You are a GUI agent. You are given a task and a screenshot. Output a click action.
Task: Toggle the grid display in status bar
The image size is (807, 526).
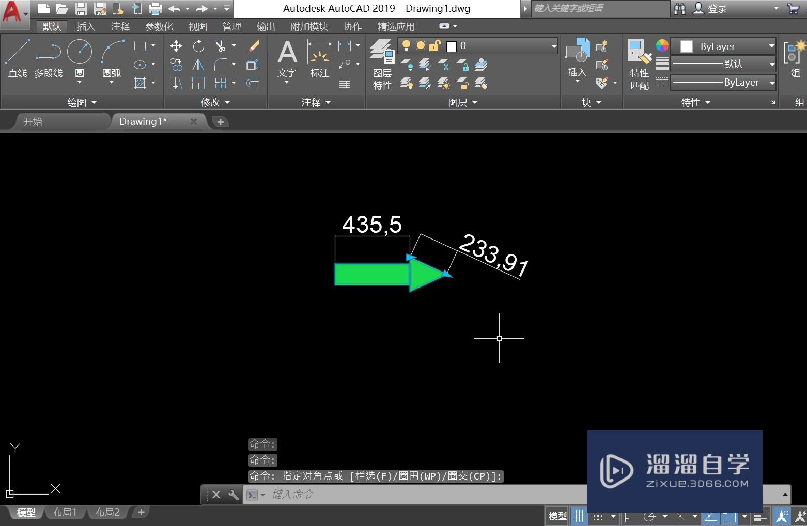click(580, 516)
